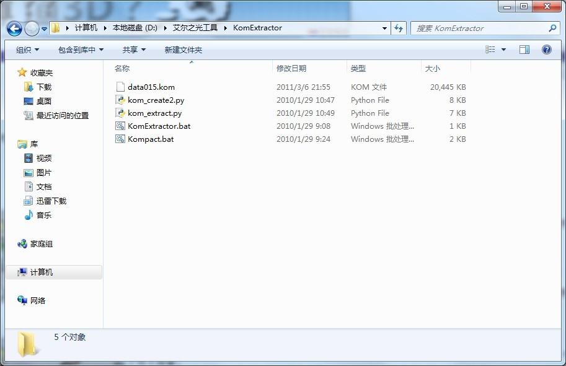This screenshot has height=366, width=566.
Task: Sort by 类型 column header
Action: pyautogui.click(x=384, y=69)
